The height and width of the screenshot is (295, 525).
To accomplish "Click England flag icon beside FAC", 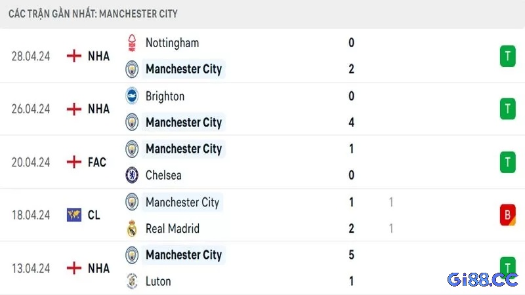I will tap(74, 162).
